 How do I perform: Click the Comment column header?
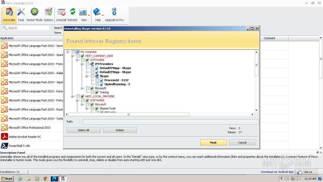pyautogui.click(x=274, y=38)
